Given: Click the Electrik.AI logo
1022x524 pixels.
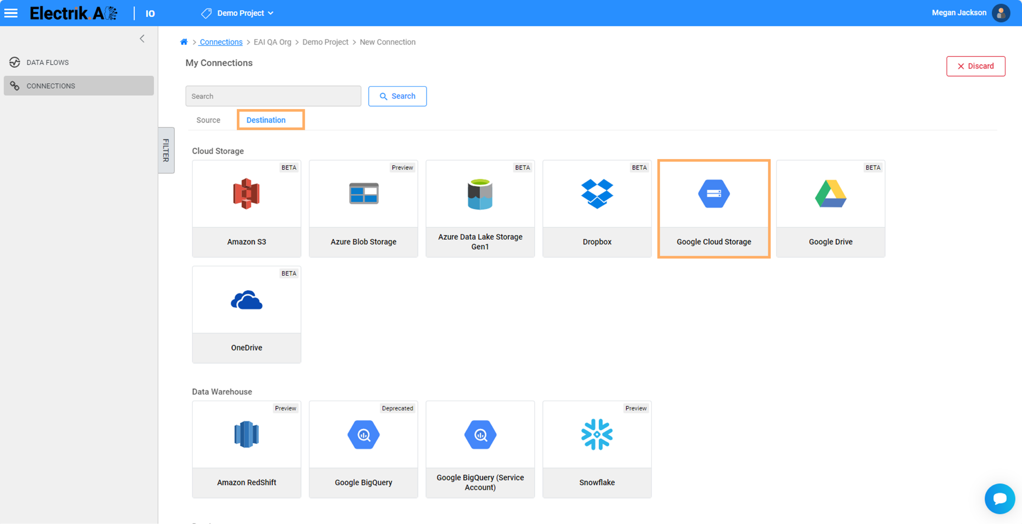Looking at the screenshot, I should 74,13.
